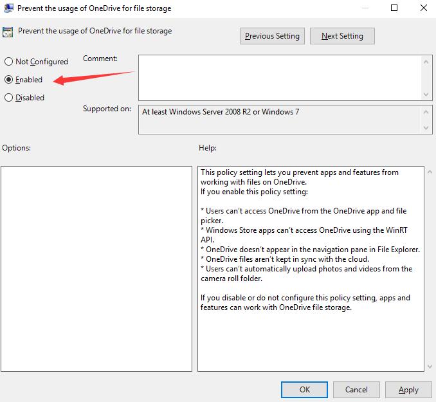This screenshot has width=436, height=402.
Task: Click the 'At least Windows Server 2008 R2' text
Action: (221, 112)
